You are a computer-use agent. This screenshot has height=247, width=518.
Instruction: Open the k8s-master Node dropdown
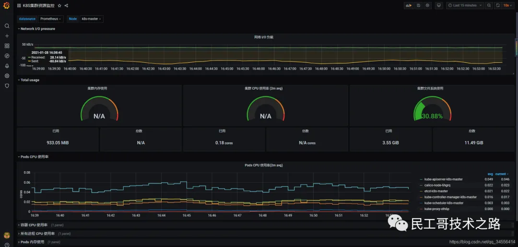[x=92, y=19]
